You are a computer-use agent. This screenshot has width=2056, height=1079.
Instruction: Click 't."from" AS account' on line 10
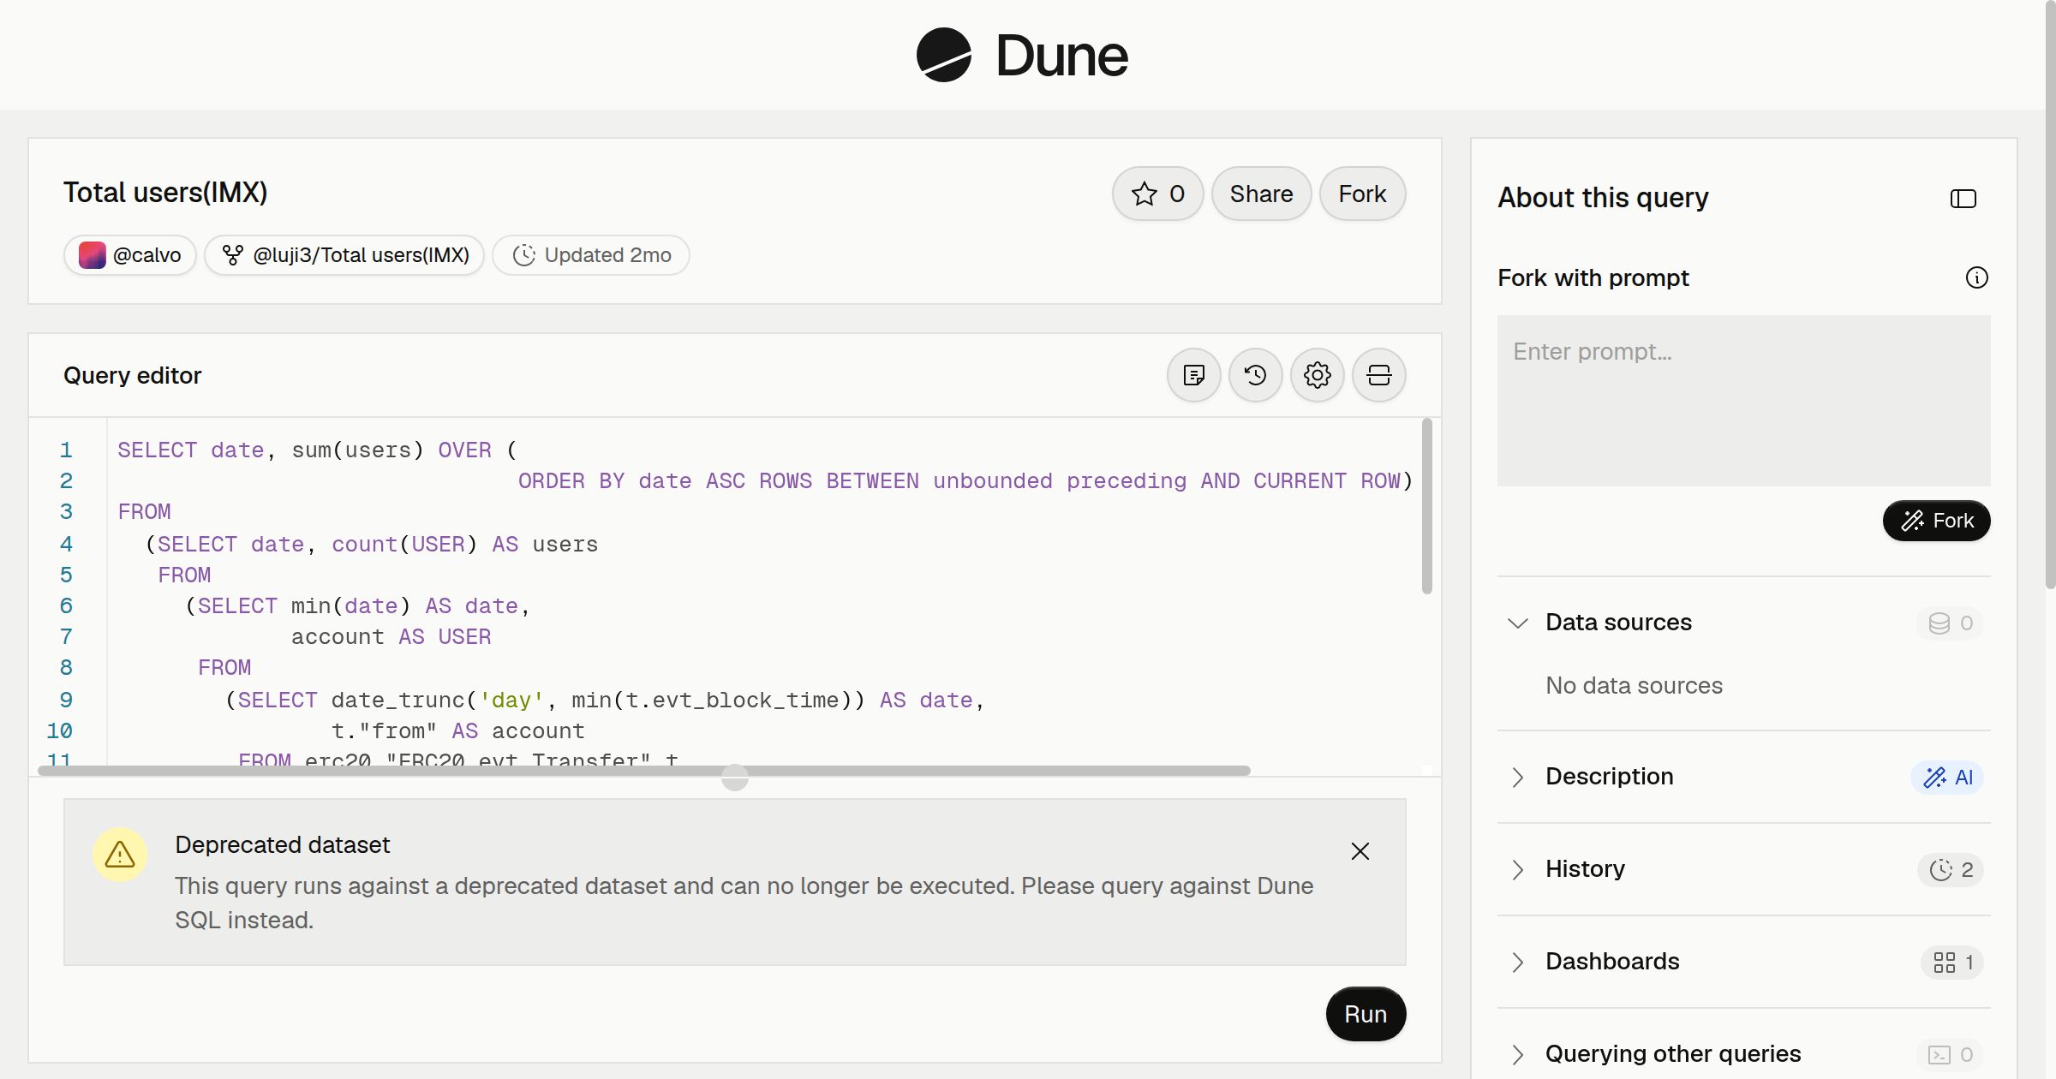[457, 731]
